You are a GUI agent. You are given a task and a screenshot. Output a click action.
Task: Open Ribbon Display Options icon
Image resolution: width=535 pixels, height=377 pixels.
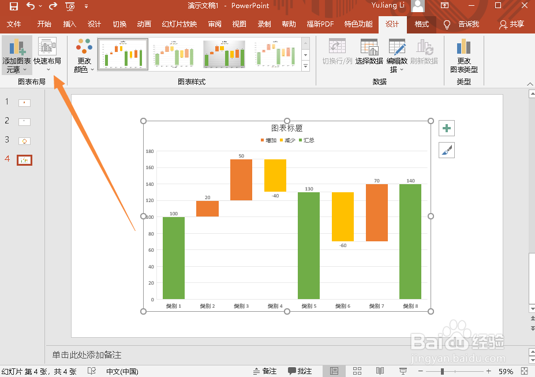pyautogui.click(x=444, y=5)
